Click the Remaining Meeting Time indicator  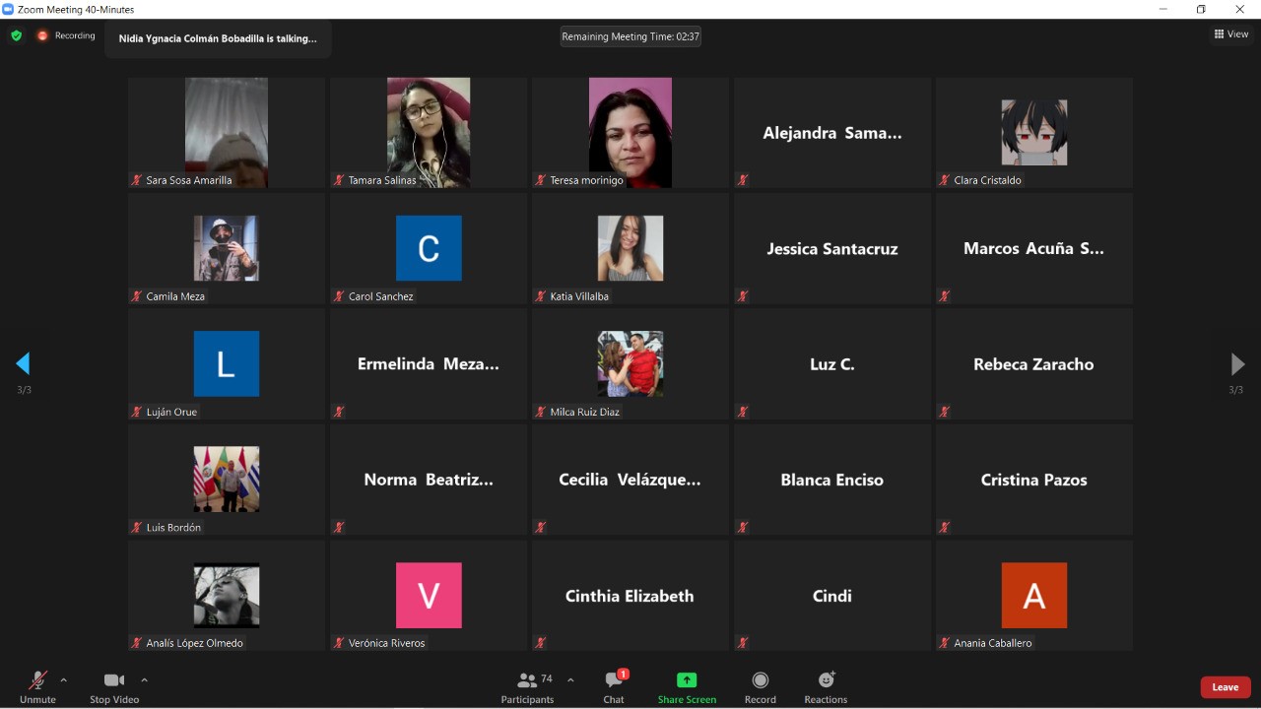click(630, 36)
